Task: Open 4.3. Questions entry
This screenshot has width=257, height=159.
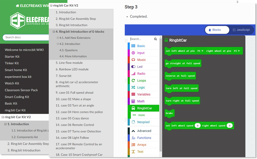Action: [x=69, y=50]
